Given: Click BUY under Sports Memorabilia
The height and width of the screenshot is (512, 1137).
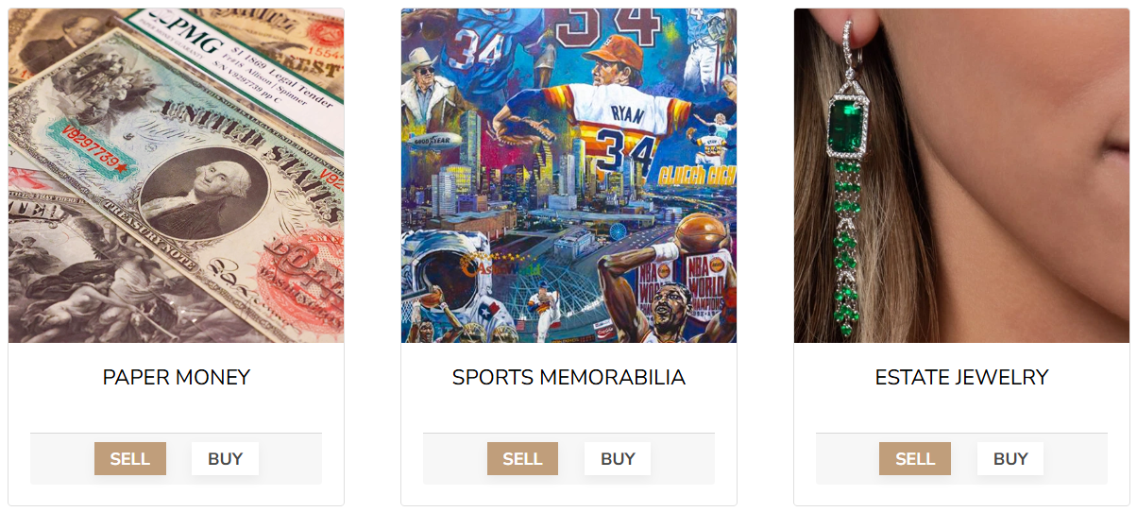Looking at the screenshot, I should [618, 459].
